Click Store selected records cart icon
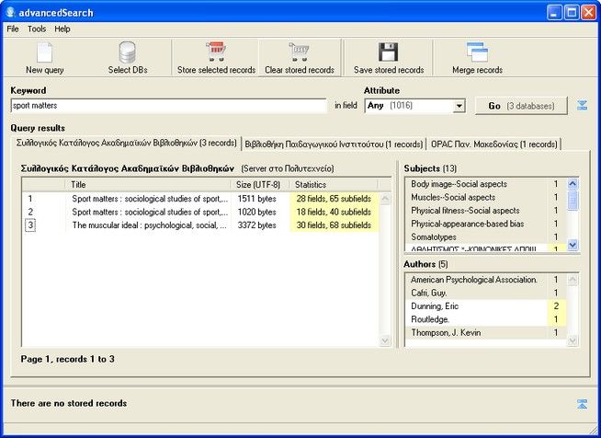The width and height of the screenshot is (601, 438). click(x=216, y=52)
